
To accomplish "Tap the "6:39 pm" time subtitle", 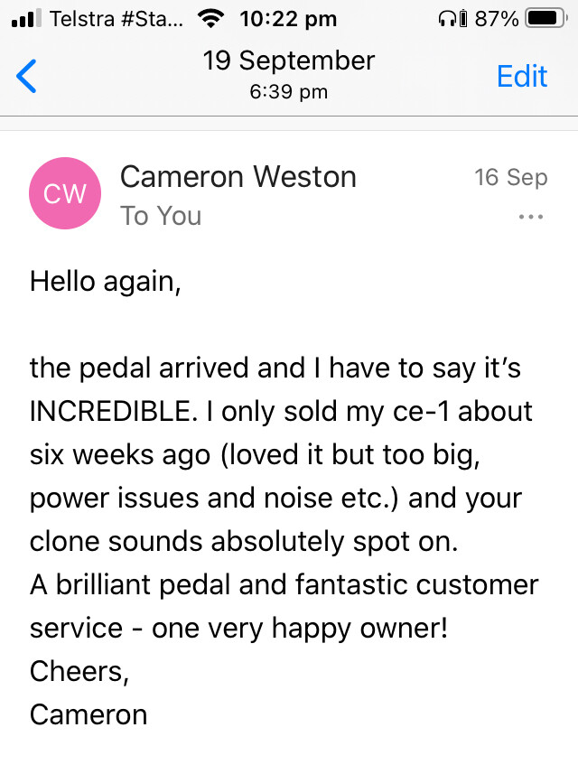I will (x=288, y=91).
